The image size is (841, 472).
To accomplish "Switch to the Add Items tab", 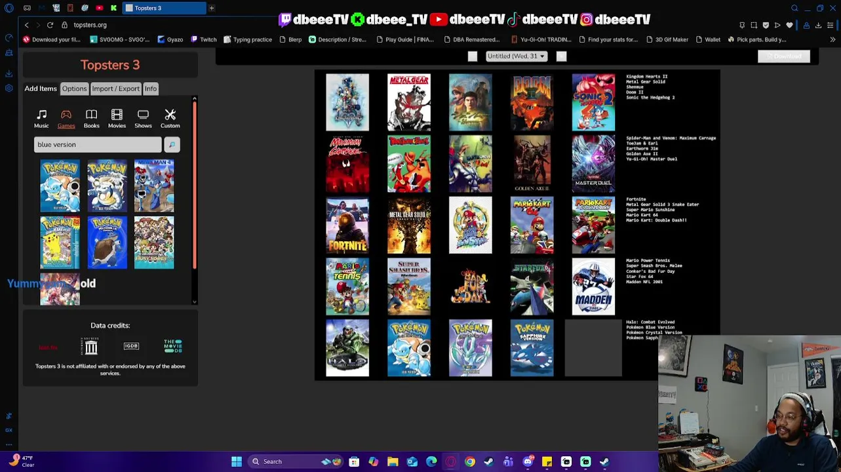I will [41, 88].
